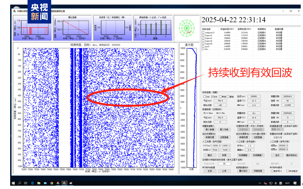Uncheck the DLR checkbox
The image size is (303, 189).
click(x=212, y=97)
